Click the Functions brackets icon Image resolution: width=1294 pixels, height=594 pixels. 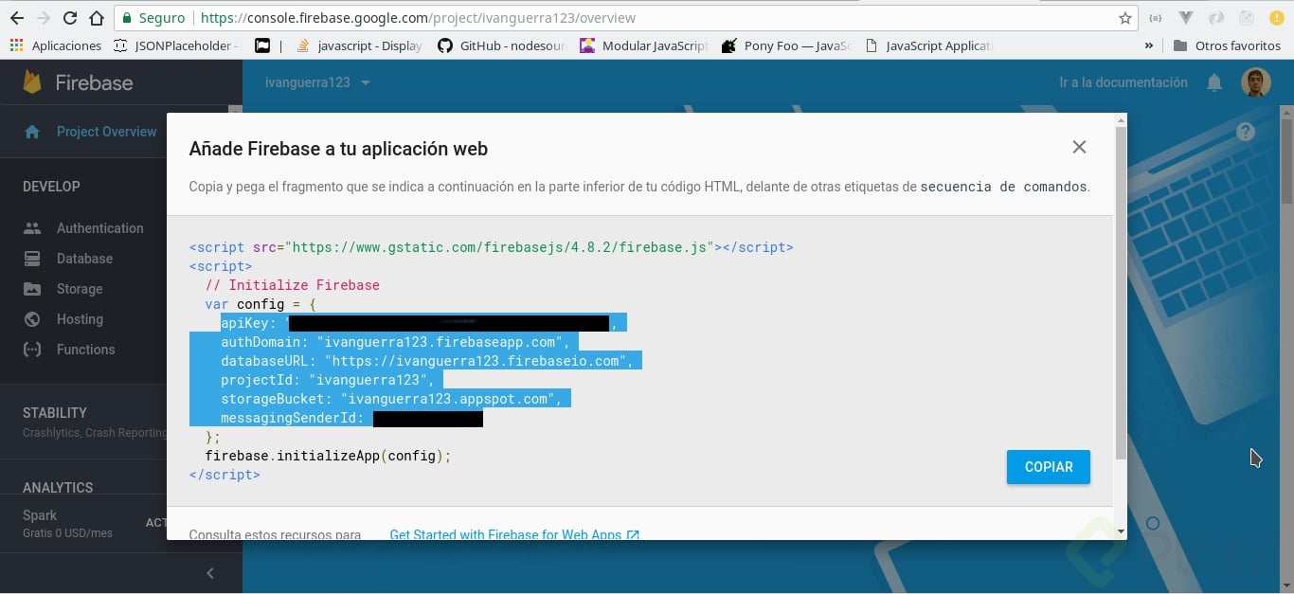click(32, 350)
